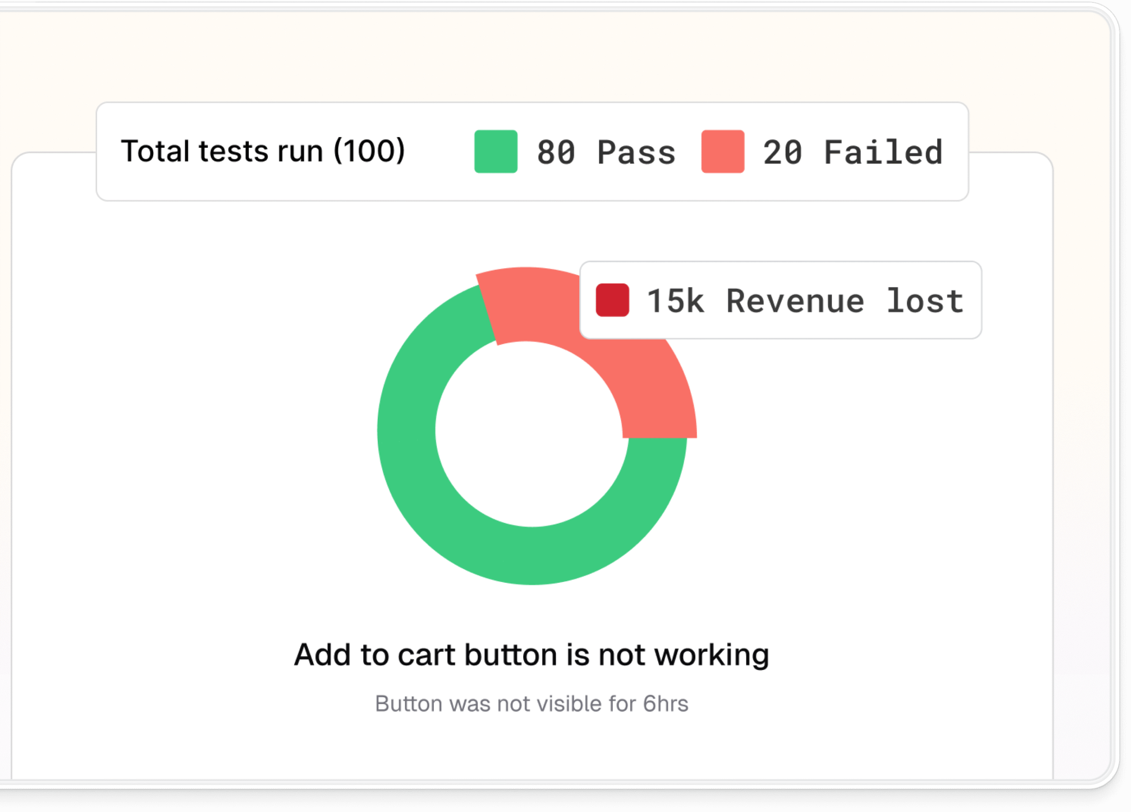Click the "80 Pass" text
1131x812 pixels.
(x=606, y=152)
